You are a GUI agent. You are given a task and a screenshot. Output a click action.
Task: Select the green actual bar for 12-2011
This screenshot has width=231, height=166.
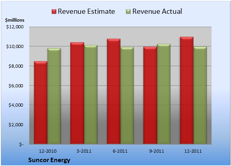click(x=200, y=95)
